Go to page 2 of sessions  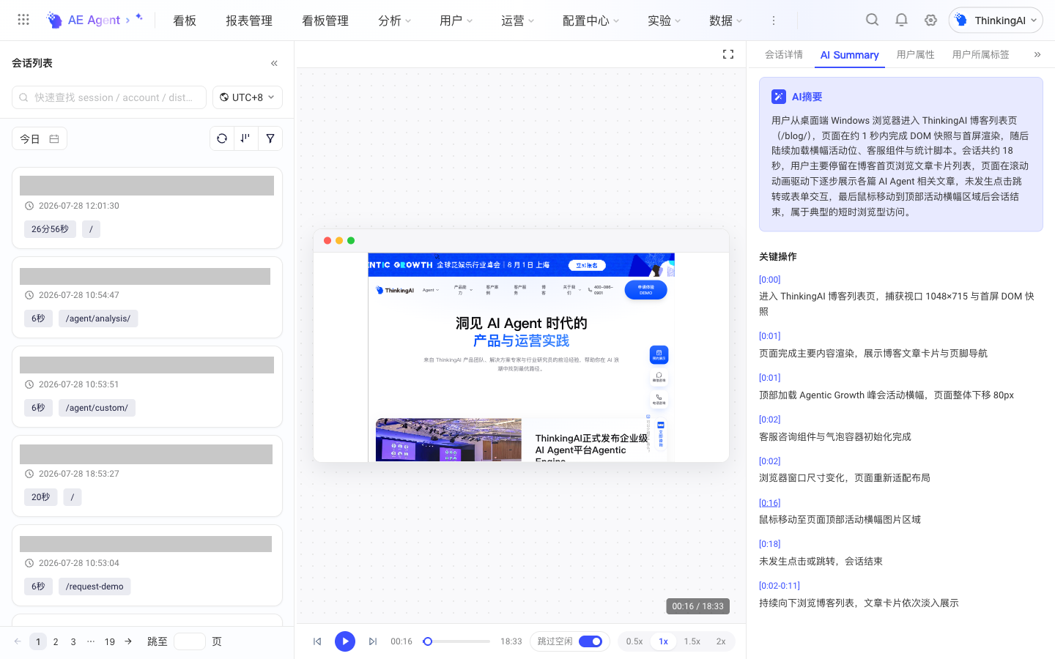tap(56, 641)
